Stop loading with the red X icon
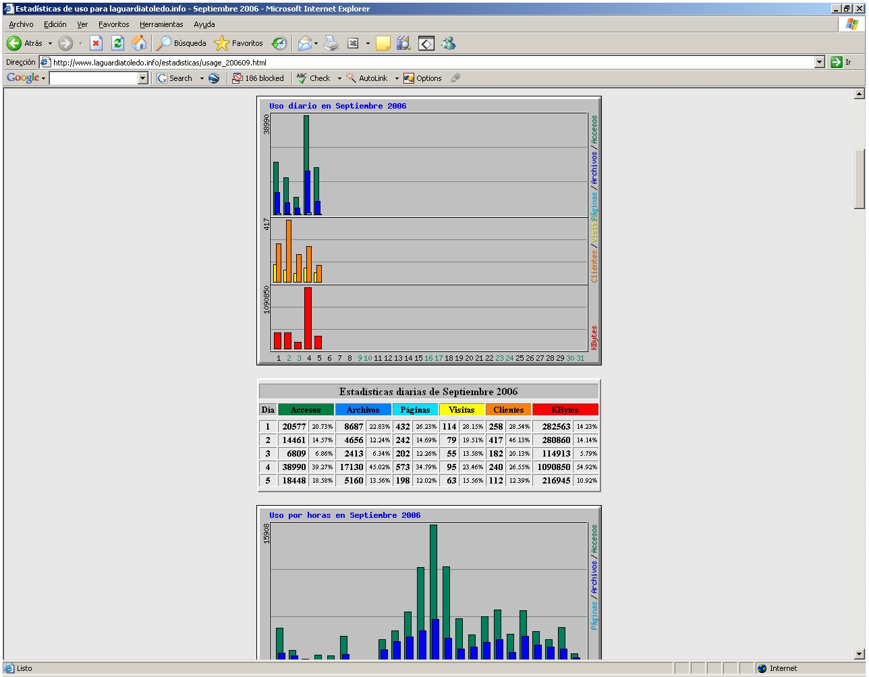This screenshot has width=869, height=677. point(96,43)
